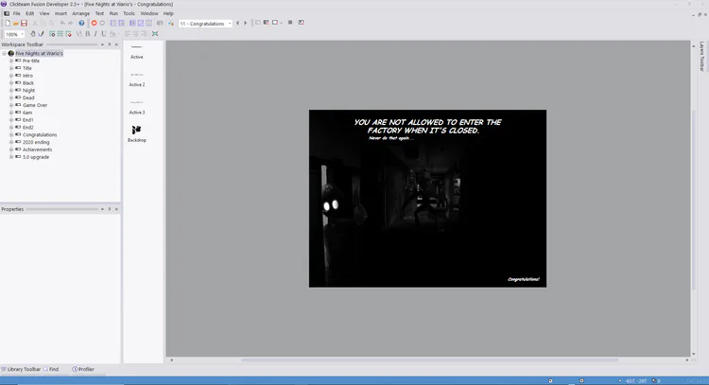
Task: Select the Title frame in workspace tree
Action: coord(27,68)
